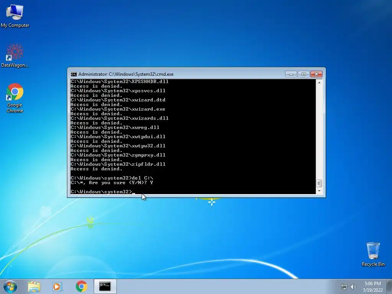Maximize the cmd.exe window

tap(304, 74)
